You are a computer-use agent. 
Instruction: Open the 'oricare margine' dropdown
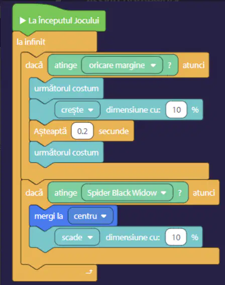pos(122,65)
